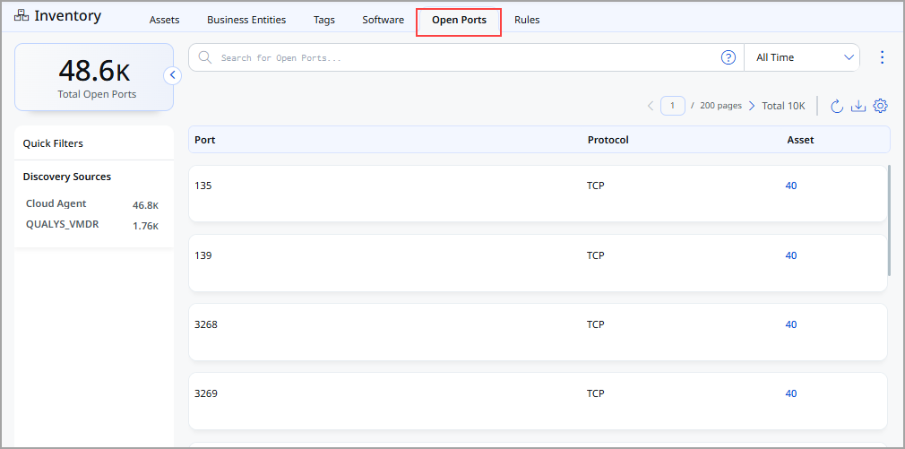Go to the previous page arrow

point(651,106)
